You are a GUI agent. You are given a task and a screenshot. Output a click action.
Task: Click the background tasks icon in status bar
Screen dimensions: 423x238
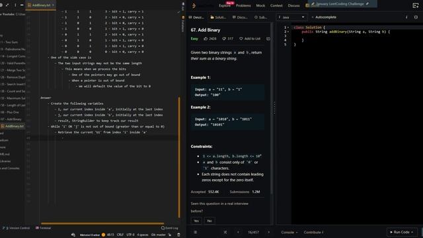point(73,235)
